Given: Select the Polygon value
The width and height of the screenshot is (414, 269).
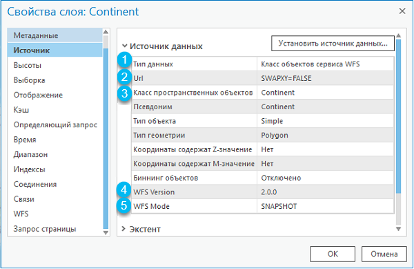Looking at the screenshot, I should click(275, 136).
